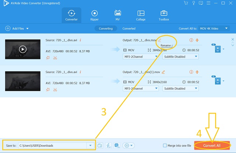Enable Merge into one file checkbox
This screenshot has width=236, height=153.
(164, 145)
